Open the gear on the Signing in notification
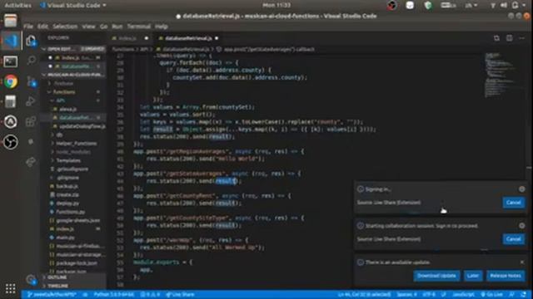 [522, 189]
